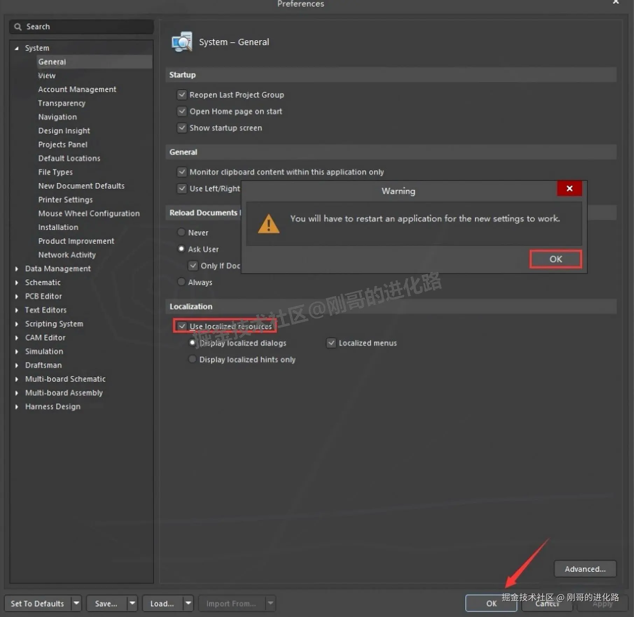Click the Load... button
The height and width of the screenshot is (617, 634).
coord(162,603)
